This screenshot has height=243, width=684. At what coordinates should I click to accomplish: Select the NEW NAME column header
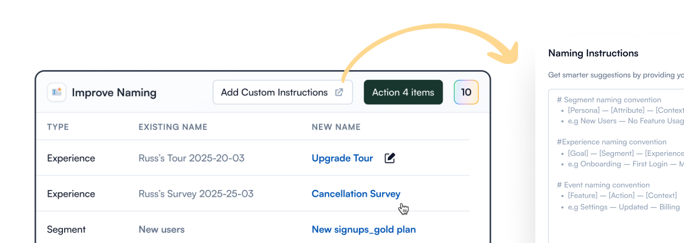(336, 127)
